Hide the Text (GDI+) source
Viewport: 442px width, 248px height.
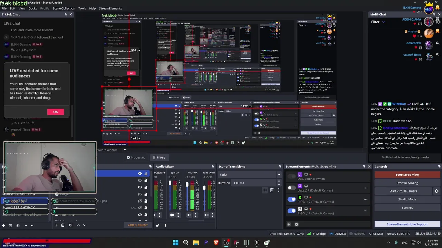tap(140, 215)
